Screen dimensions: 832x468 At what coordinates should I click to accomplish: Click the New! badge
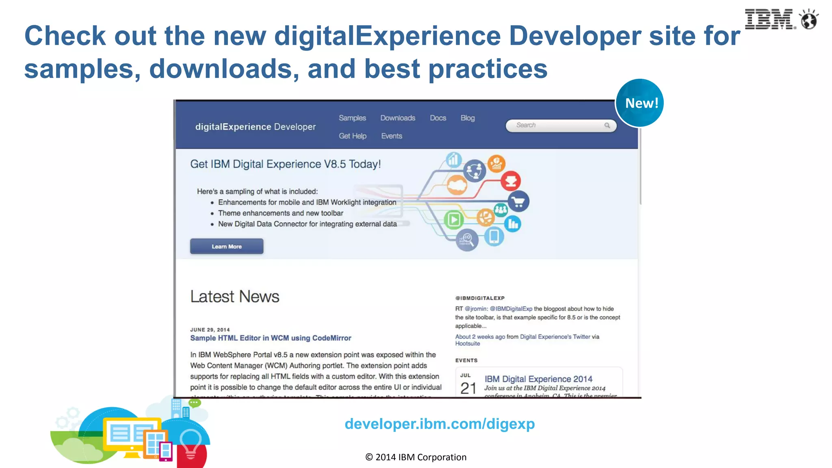coord(640,103)
